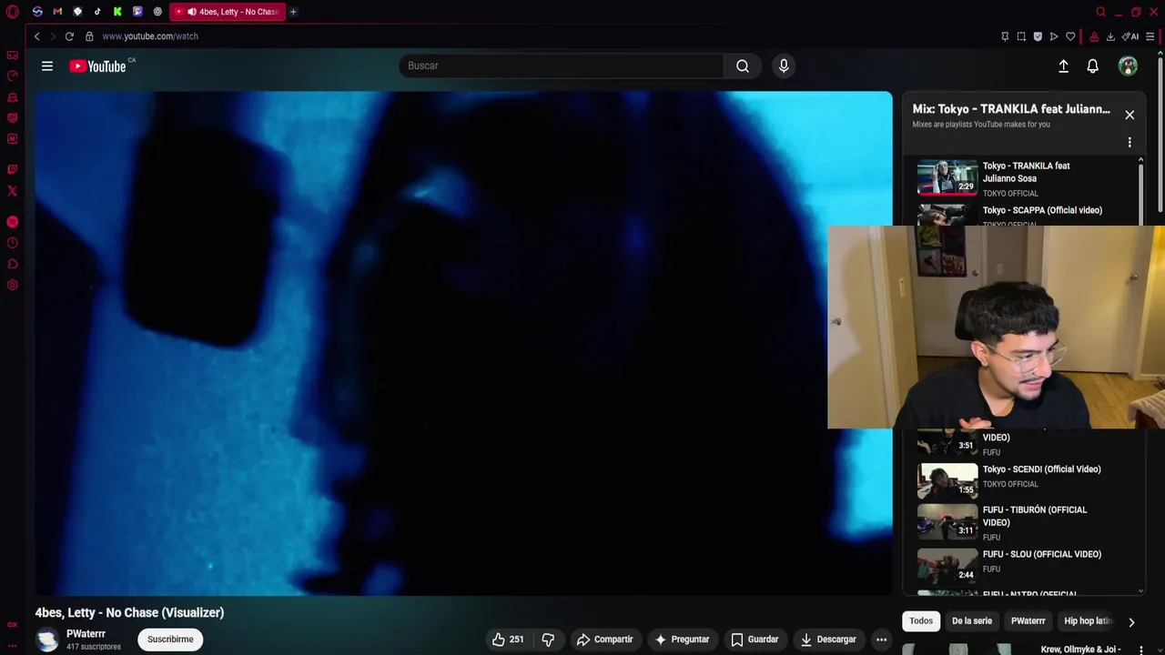1165x655 pixels.
Task: Switch to the TikTok pinned tab
Action: tap(97, 12)
